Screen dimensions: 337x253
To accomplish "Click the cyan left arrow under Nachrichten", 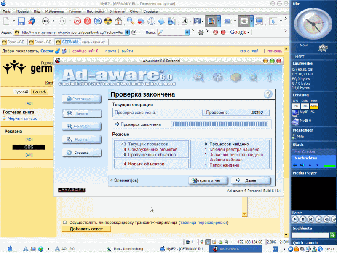I will click(x=295, y=165).
